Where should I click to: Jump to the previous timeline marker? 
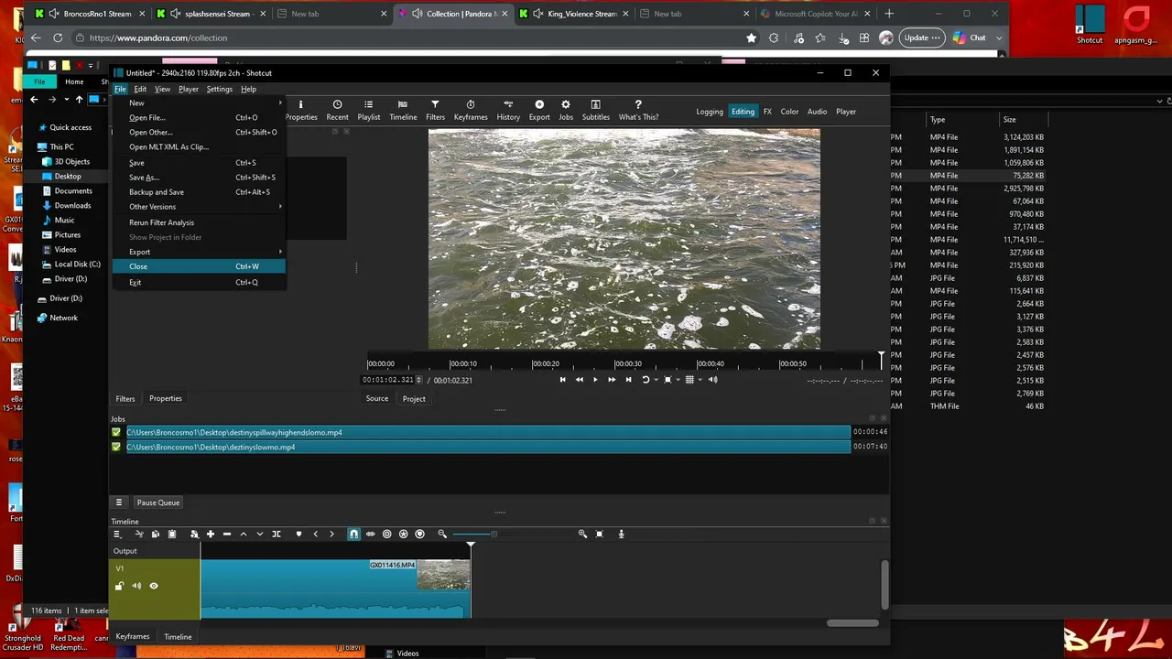(x=316, y=534)
